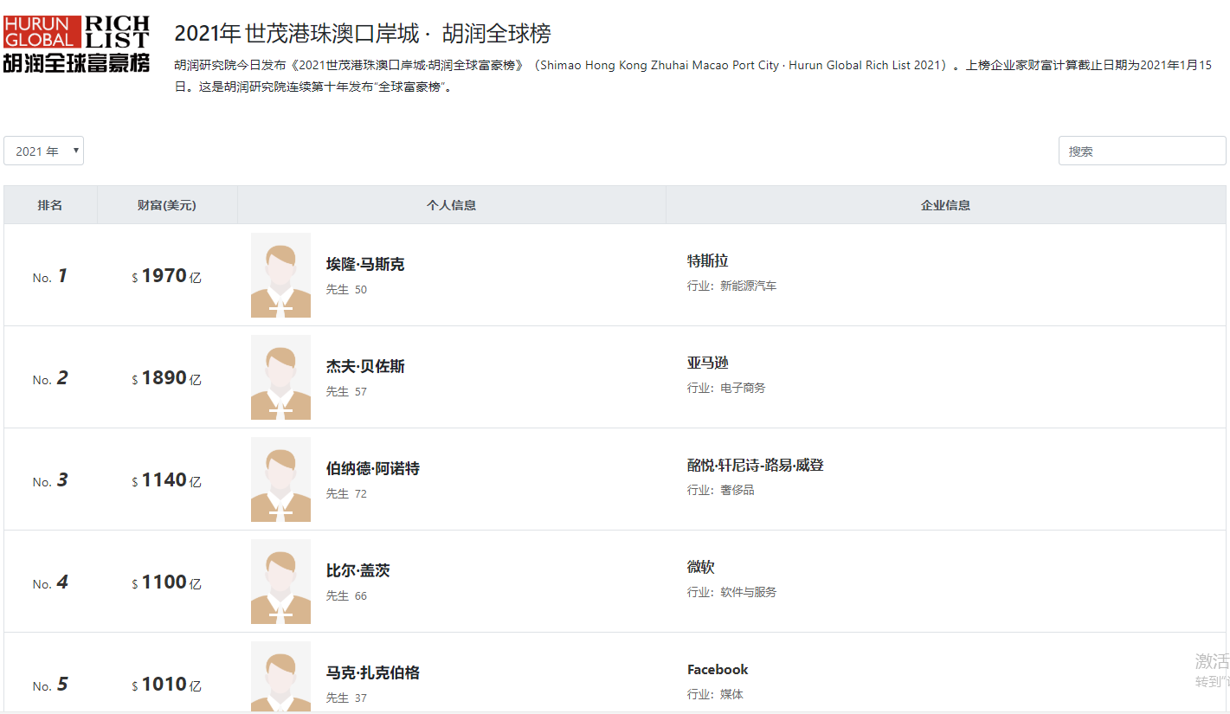Click the company name 微软

point(700,568)
